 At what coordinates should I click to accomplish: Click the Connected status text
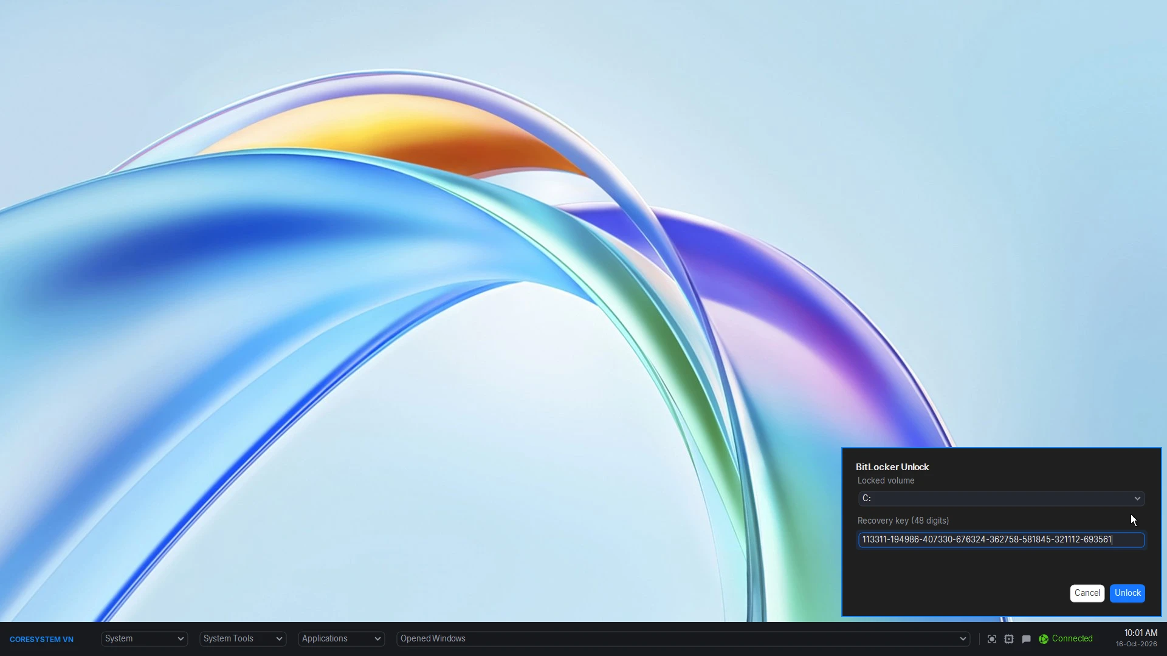1072,639
